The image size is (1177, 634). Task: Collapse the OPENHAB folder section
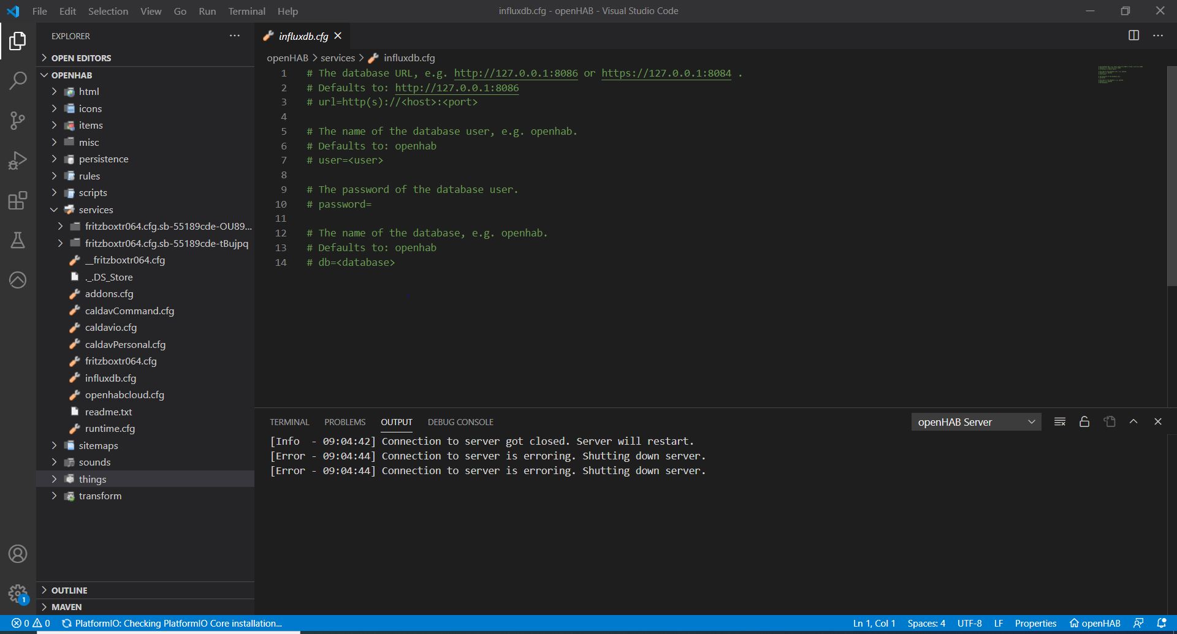(x=145, y=75)
